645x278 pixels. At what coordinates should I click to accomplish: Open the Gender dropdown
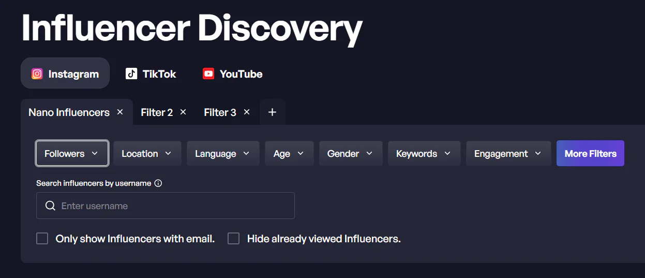pyautogui.click(x=351, y=153)
